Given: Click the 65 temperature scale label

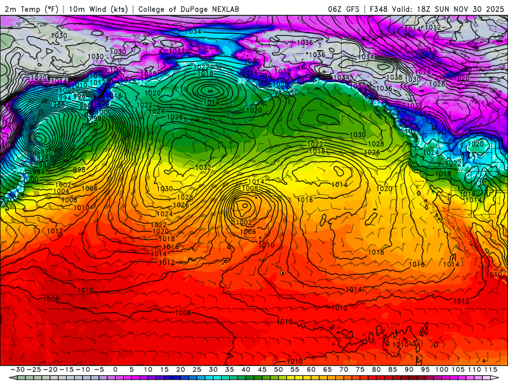Looking at the screenshot, I should click(328, 370).
